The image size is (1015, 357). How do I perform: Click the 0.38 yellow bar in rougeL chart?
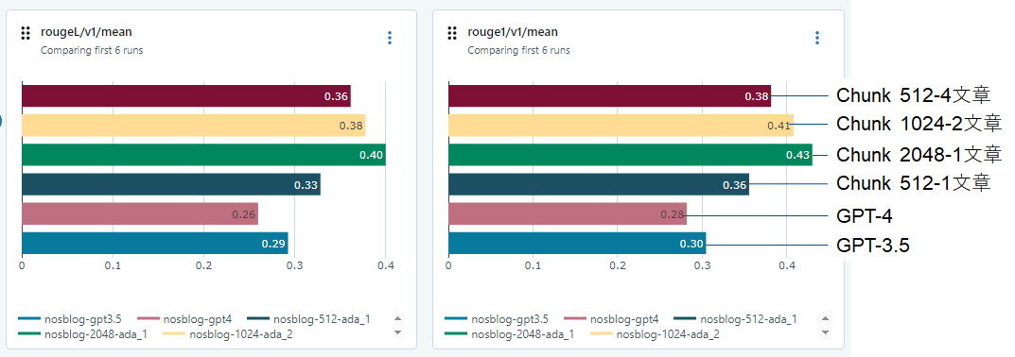coord(194,126)
